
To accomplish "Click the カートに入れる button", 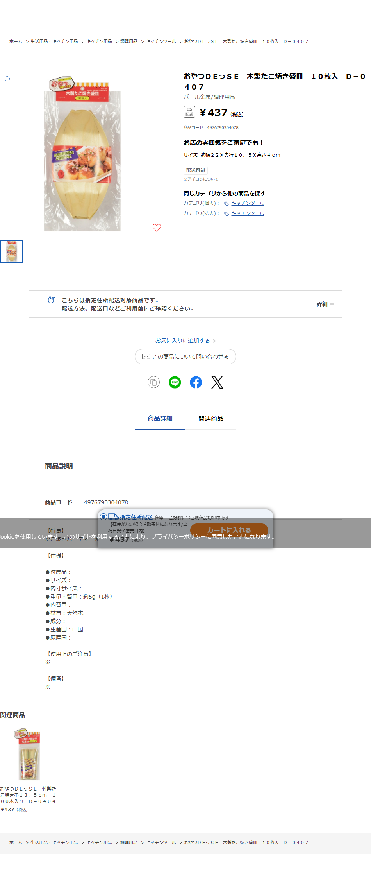I will pyautogui.click(x=229, y=530).
